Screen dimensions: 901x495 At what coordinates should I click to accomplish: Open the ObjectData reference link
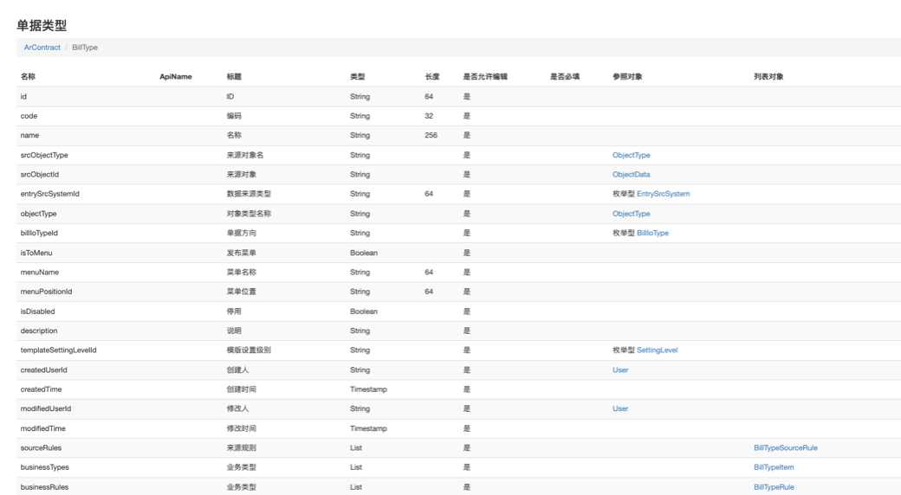pyautogui.click(x=631, y=175)
